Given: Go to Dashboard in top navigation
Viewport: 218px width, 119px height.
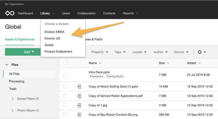Looking at the screenshot, I should coord(25,13).
